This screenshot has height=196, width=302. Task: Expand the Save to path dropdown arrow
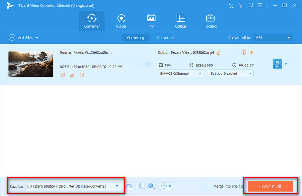(117, 186)
